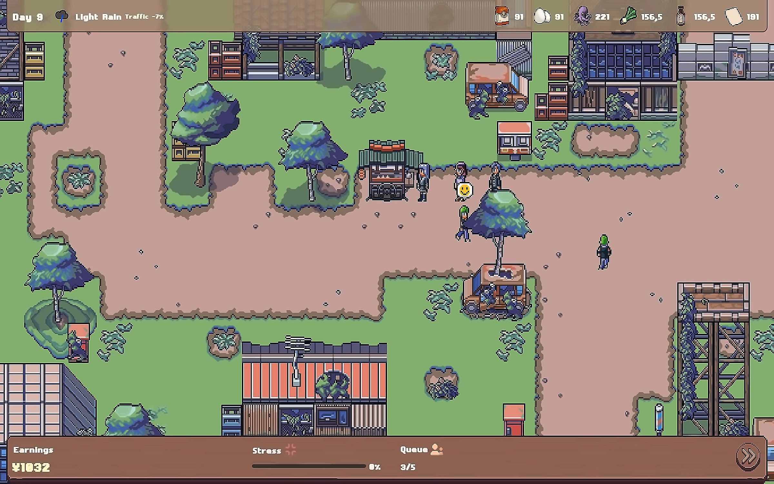Image resolution: width=774 pixels, height=484 pixels.
Task: Click the egg ingredient icon
Action: [x=542, y=16]
